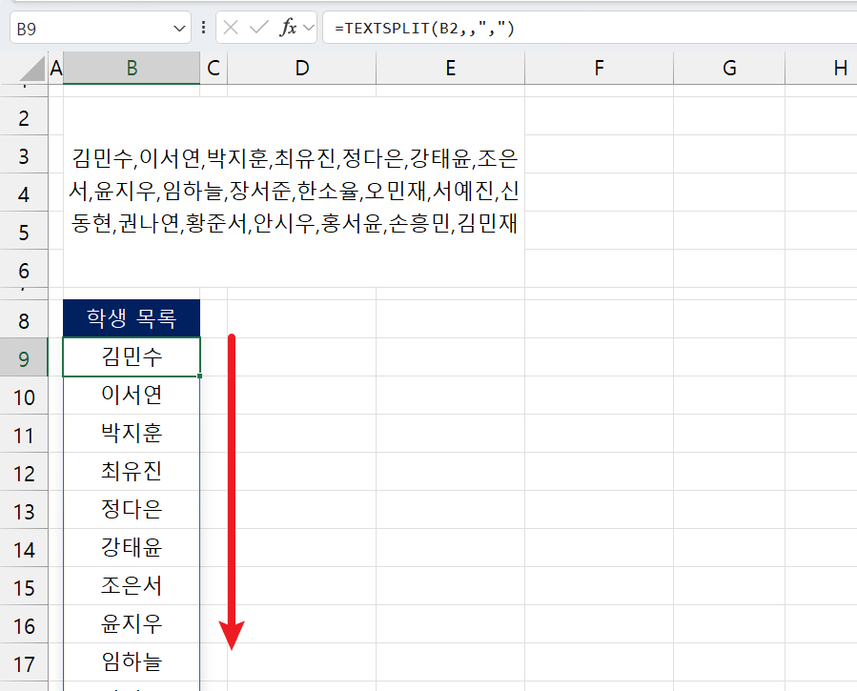Select column D header
Viewport: 857px width, 691px height.
coord(301,69)
